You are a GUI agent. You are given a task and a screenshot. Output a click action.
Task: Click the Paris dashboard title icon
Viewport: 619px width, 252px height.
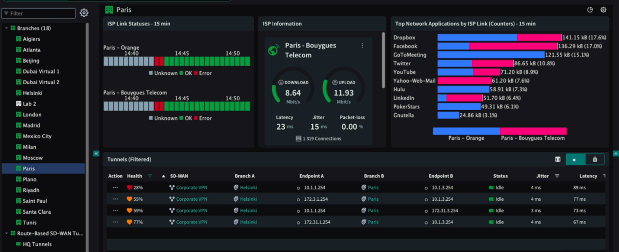(109, 10)
